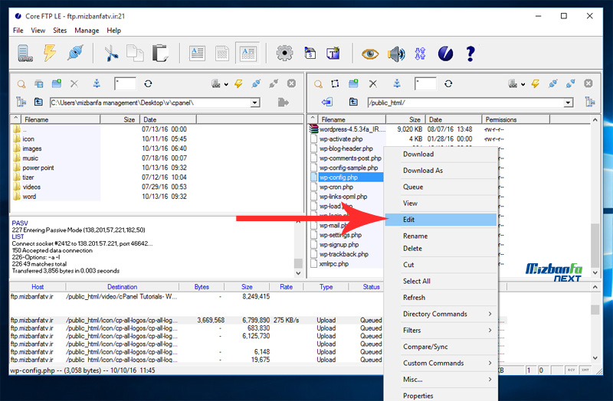Click the download arrow icon in remote panel
The image size is (613, 401).
(397, 83)
